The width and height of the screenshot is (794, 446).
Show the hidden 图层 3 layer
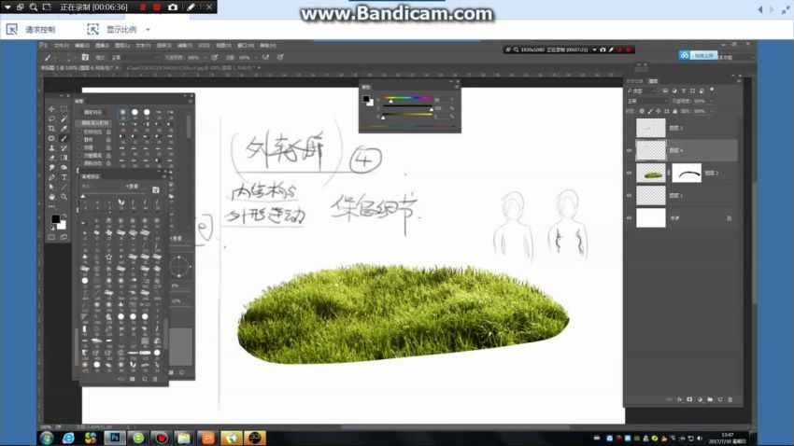click(630, 128)
